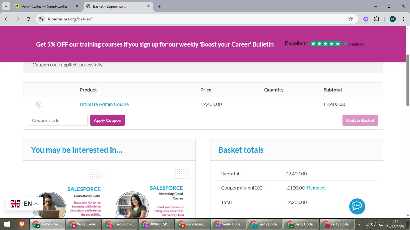Viewport: 410px width, 230px height.
Task: Click the address bar URL supermums.org/basket/
Action: [x=69, y=19]
